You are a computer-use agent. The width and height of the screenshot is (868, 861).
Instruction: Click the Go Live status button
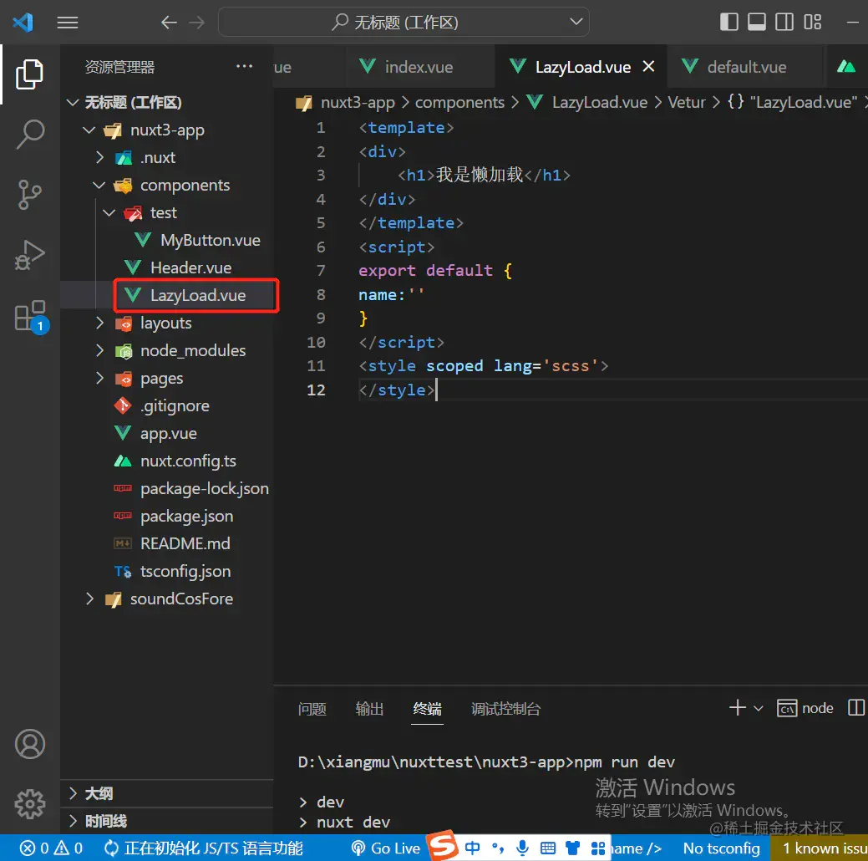point(386,848)
